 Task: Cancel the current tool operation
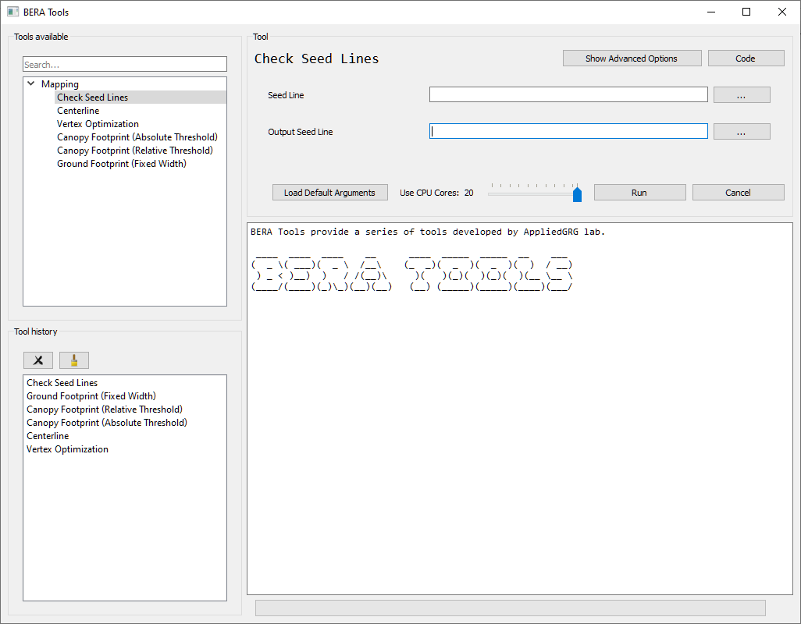(737, 192)
